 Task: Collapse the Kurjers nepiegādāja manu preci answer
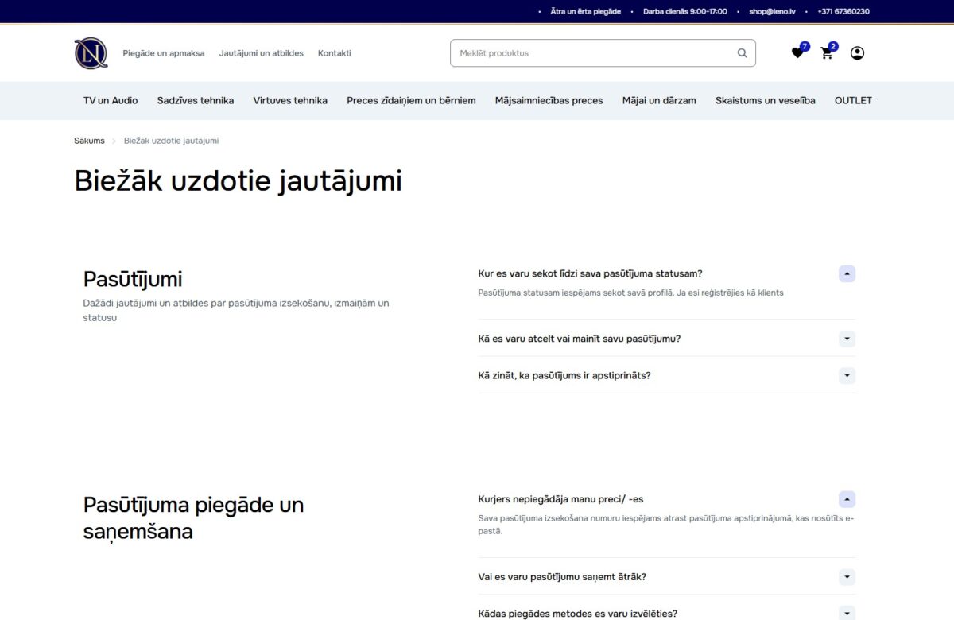(x=846, y=499)
